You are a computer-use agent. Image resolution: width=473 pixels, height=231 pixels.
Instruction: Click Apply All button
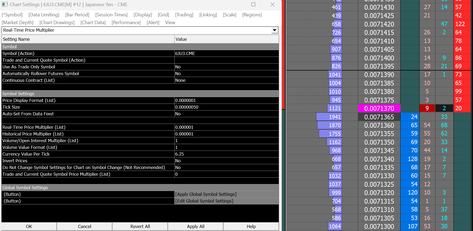tap(196, 226)
